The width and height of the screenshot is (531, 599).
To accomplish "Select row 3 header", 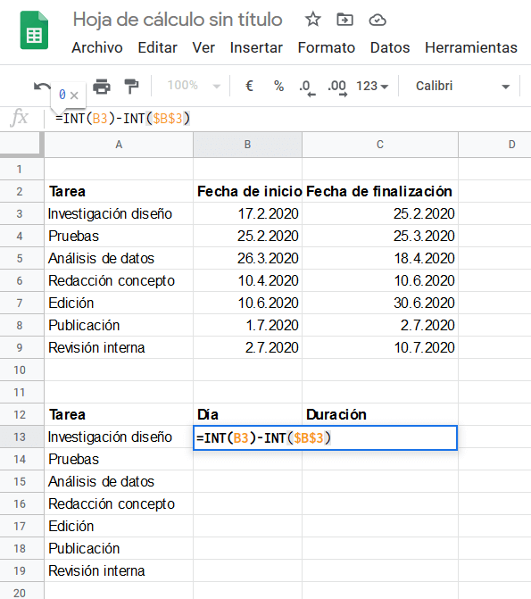I will point(20,213).
